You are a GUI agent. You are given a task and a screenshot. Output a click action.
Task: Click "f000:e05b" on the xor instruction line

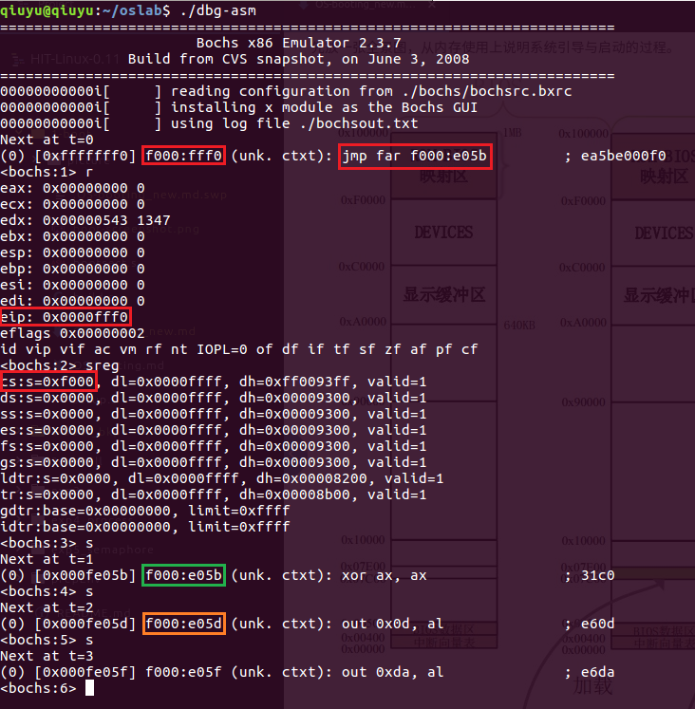click(x=183, y=575)
